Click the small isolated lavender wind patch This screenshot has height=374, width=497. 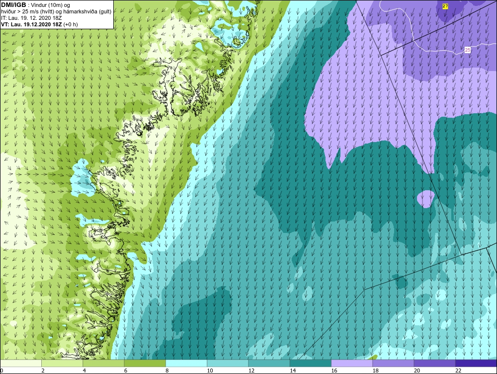click(x=425, y=199)
